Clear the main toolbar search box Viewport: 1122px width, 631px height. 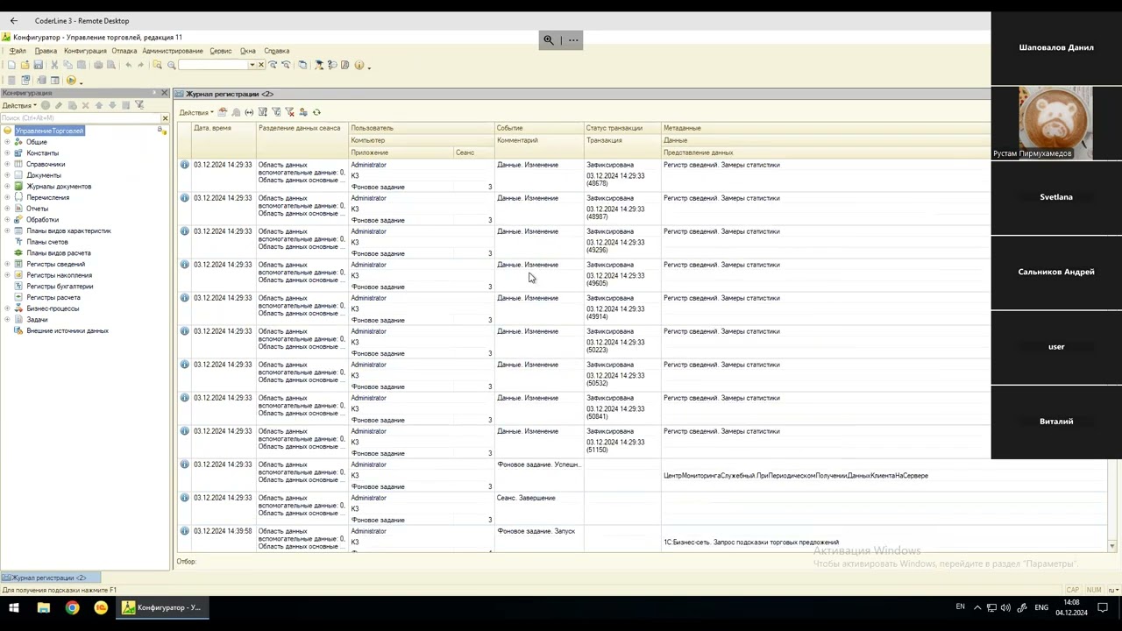pyautogui.click(x=260, y=65)
